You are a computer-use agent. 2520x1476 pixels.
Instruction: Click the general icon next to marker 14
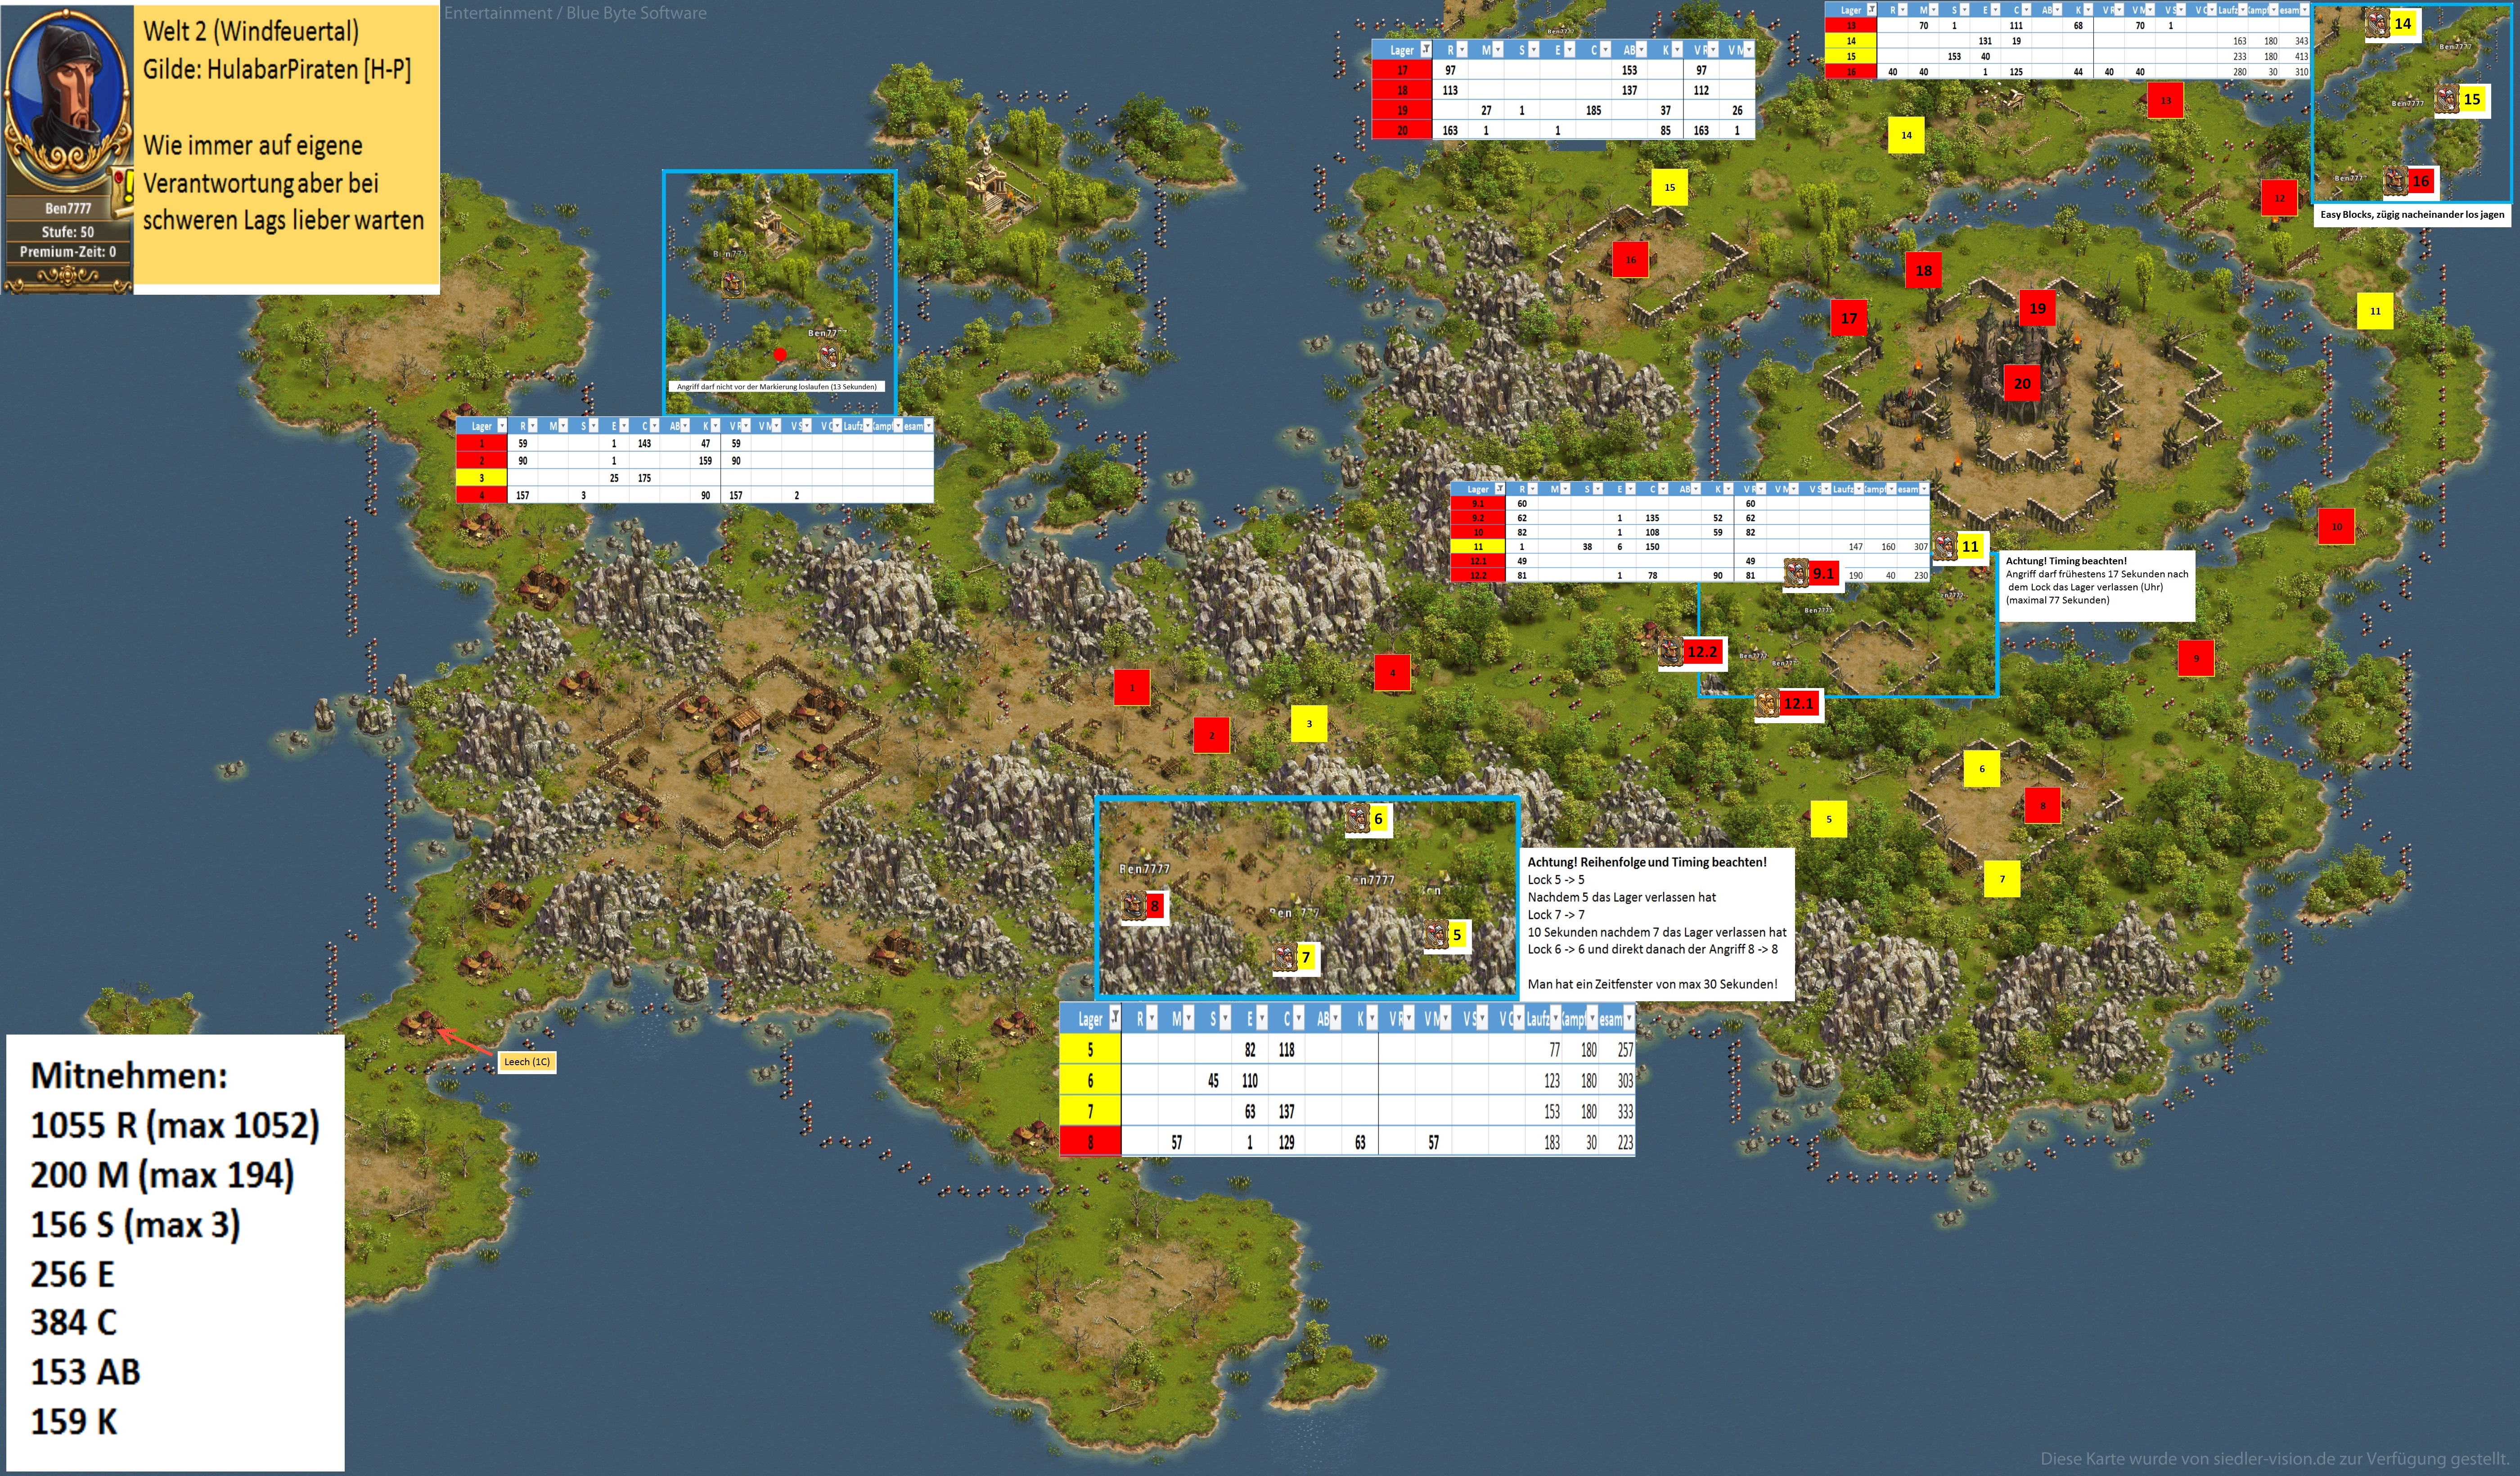click(2377, 23)
